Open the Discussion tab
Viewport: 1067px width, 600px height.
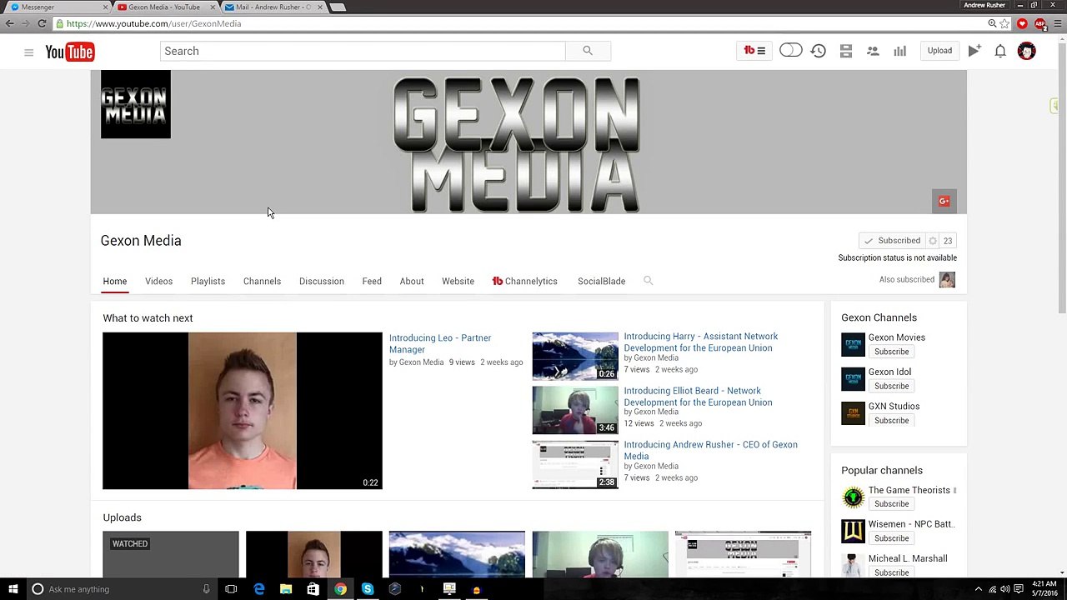(321, 282)
